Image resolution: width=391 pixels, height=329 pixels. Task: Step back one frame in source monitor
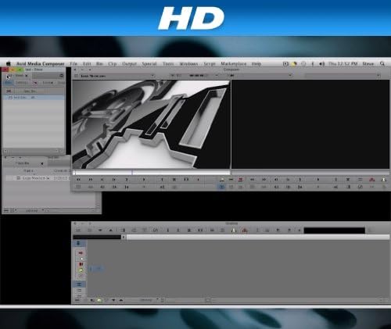tap(102, 180)
